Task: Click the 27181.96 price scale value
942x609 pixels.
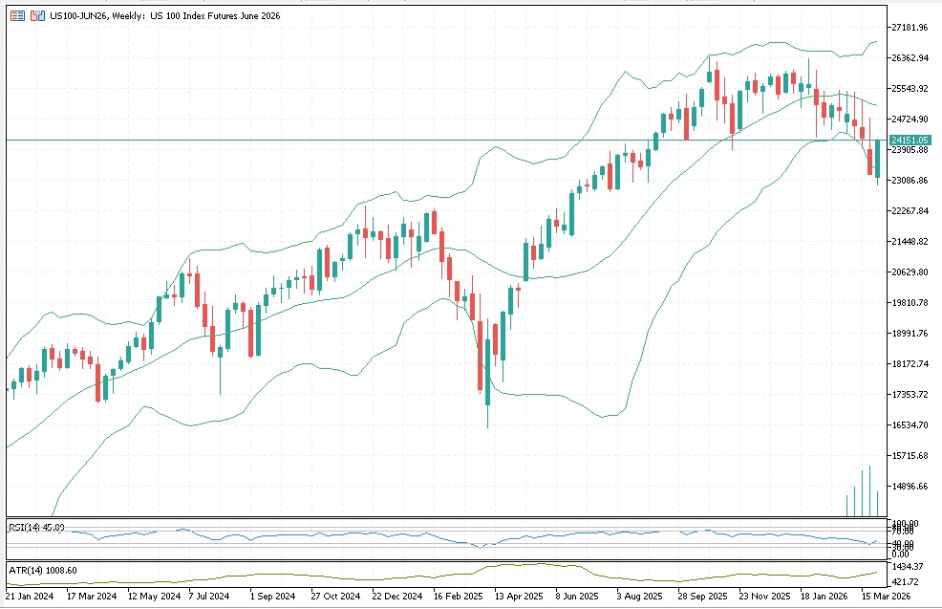Action: coord(910,28)
